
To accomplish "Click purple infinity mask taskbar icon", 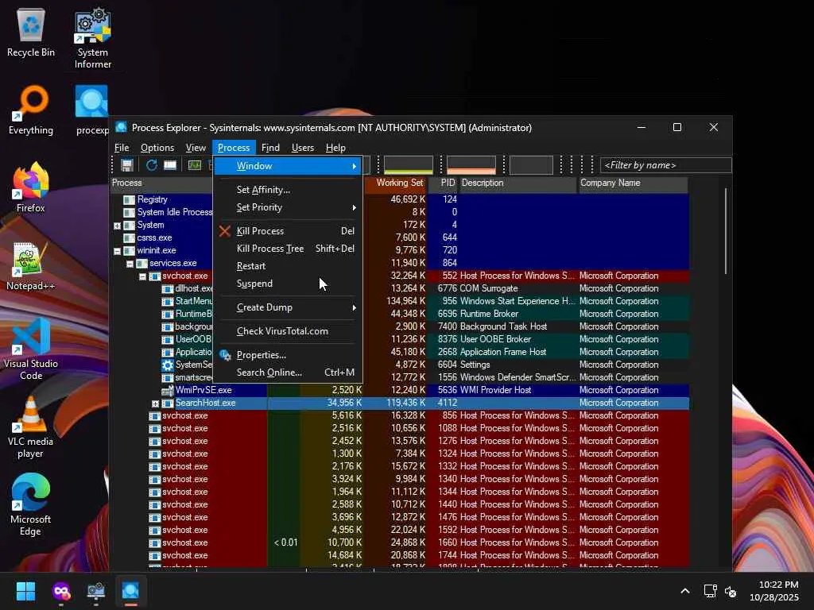I will (x=61, y=591).
